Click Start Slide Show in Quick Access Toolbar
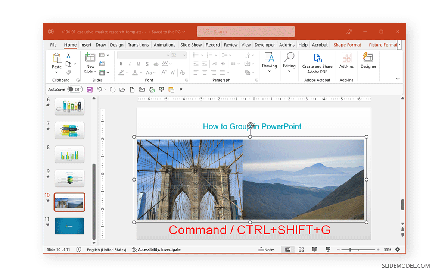 (x=161, y=89)
